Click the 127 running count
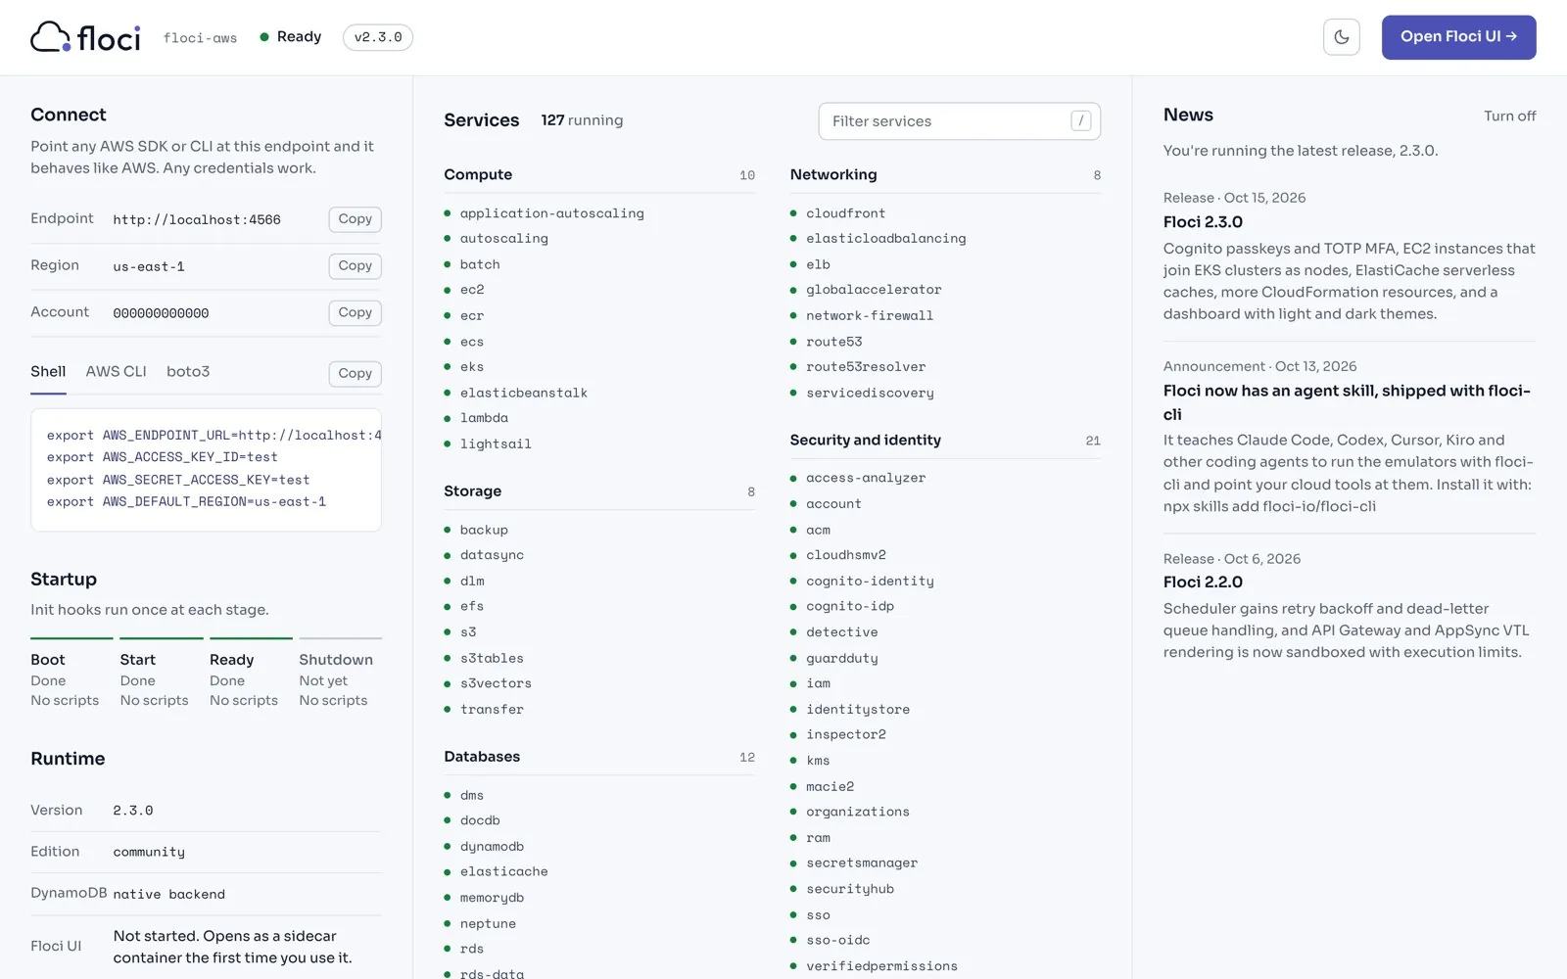 [582, 120]
